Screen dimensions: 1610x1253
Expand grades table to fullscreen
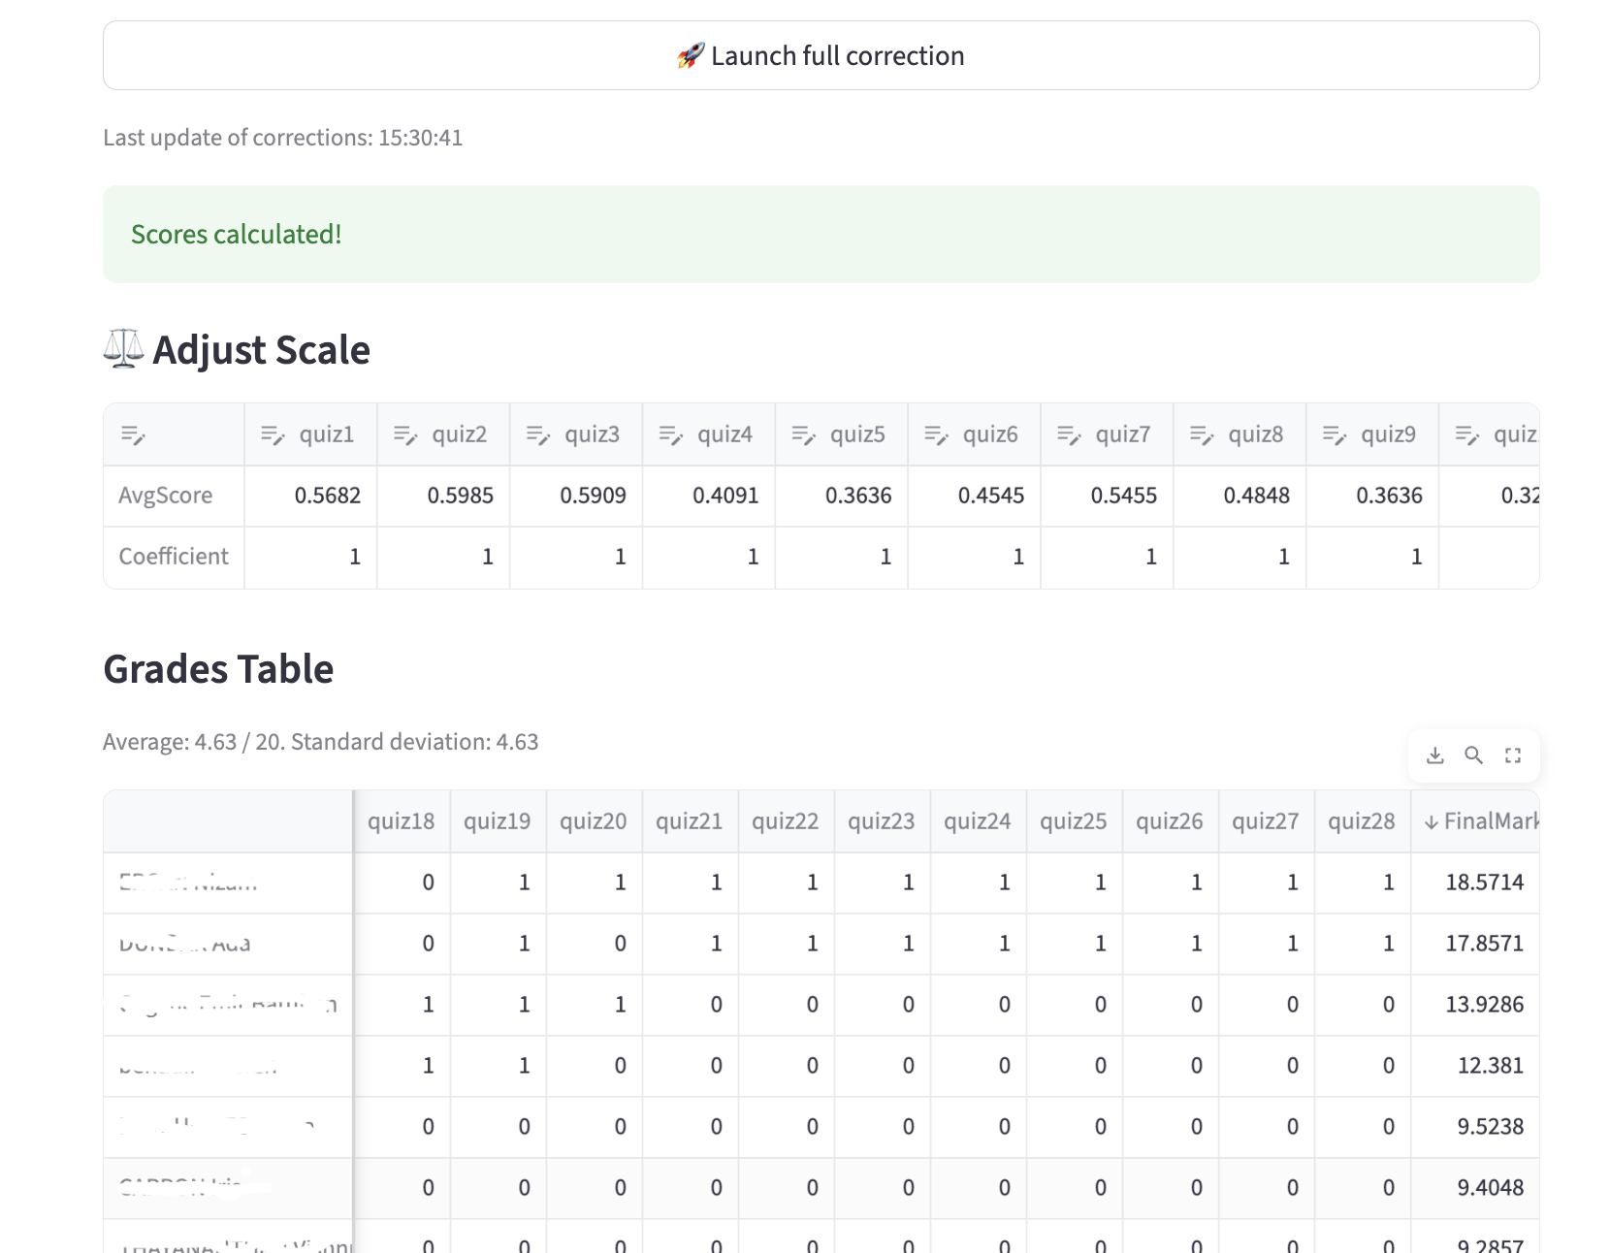tap(1512, 755)
